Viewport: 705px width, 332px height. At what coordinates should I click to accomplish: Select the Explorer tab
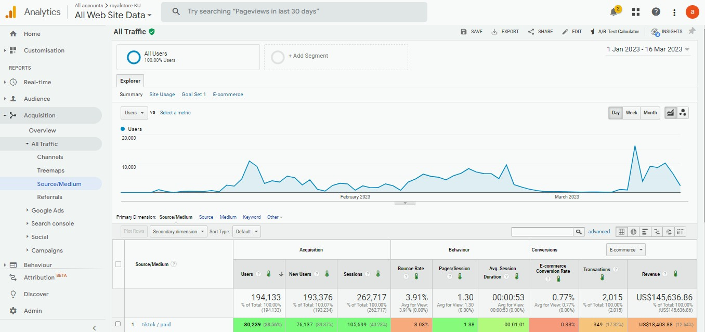click(130, 81)
